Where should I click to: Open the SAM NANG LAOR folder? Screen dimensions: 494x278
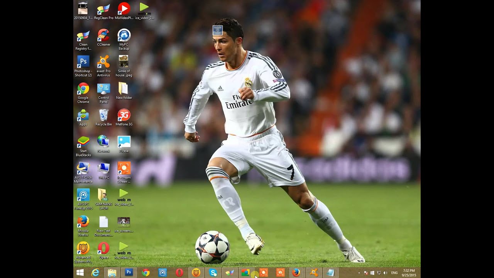click(103, 200)
